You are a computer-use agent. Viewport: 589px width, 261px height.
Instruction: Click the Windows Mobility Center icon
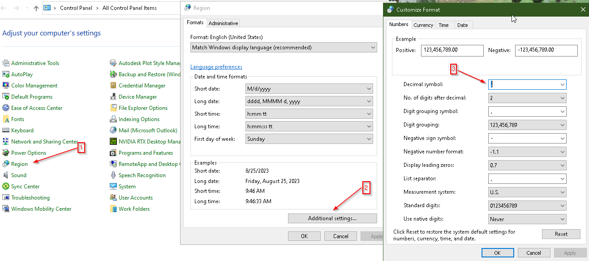tap(6, 209)
